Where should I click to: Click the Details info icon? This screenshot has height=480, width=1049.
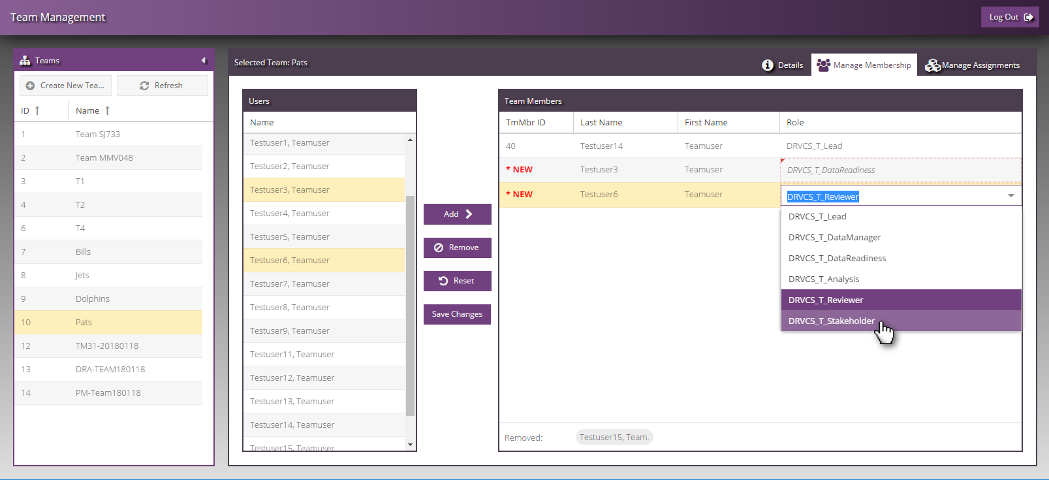coord(768,65)
